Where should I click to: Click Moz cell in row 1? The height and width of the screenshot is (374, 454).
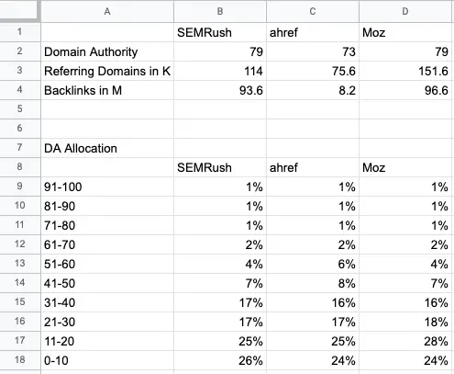pyautogui.click(x=405, y=32)
